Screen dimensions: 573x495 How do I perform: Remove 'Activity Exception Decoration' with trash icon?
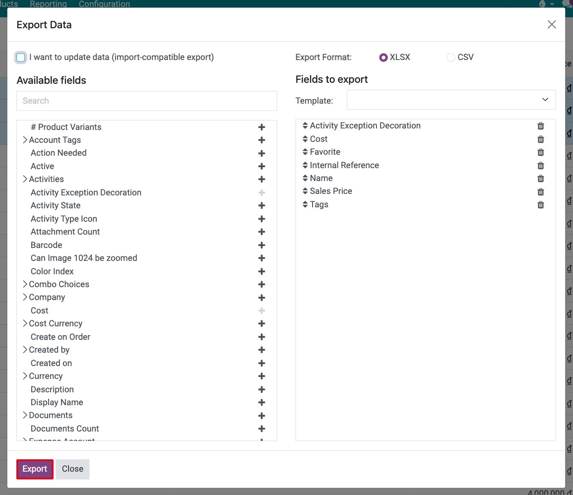coord(540,126)
